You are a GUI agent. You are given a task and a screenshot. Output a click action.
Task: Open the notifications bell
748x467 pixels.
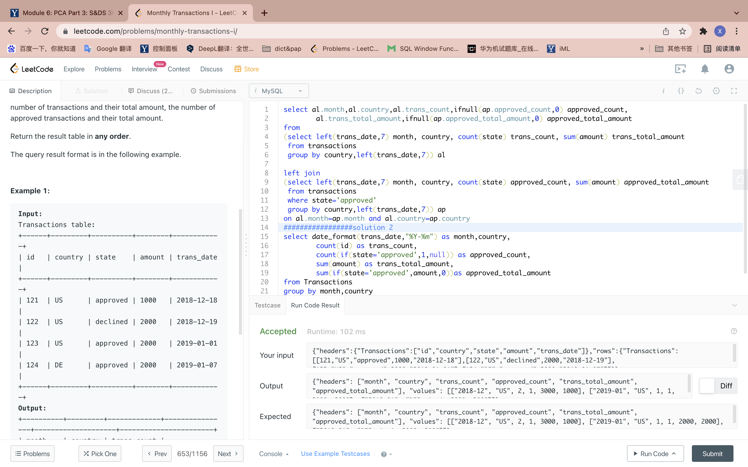pos(705,69)
